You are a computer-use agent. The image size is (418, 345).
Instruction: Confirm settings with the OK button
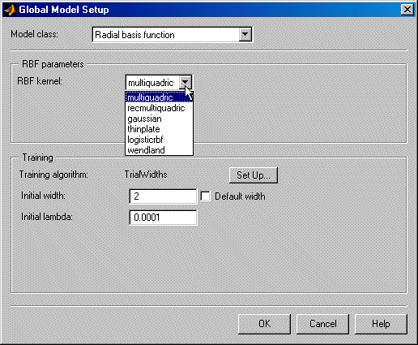(x=264, y=324)
